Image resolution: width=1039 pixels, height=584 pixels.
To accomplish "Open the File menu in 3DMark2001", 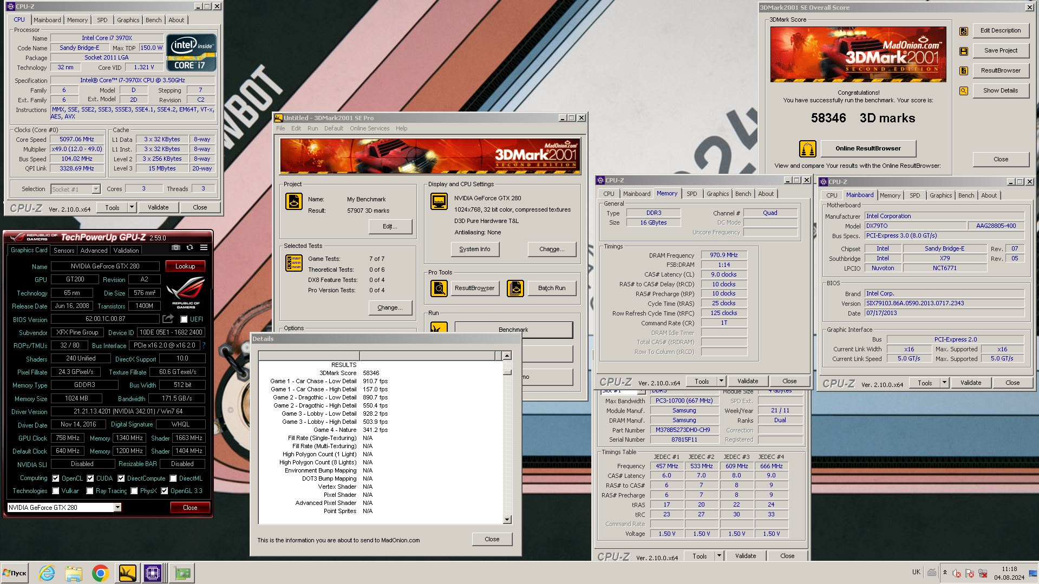I will pyautogui.click(x=280, y=128).
